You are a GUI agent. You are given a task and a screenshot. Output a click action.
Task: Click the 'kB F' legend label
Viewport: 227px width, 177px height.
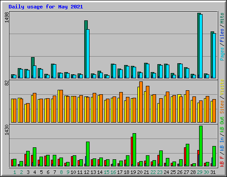point(222,162)
